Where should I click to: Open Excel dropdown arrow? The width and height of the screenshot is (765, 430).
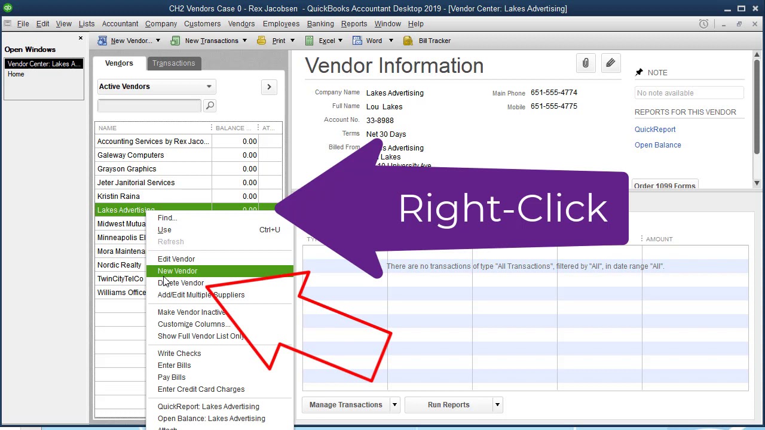tap(340, 41)
